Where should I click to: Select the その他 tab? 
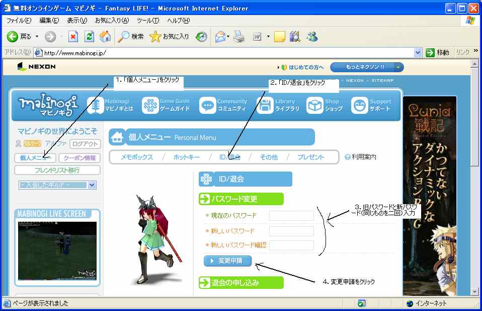tap(269, 157)
